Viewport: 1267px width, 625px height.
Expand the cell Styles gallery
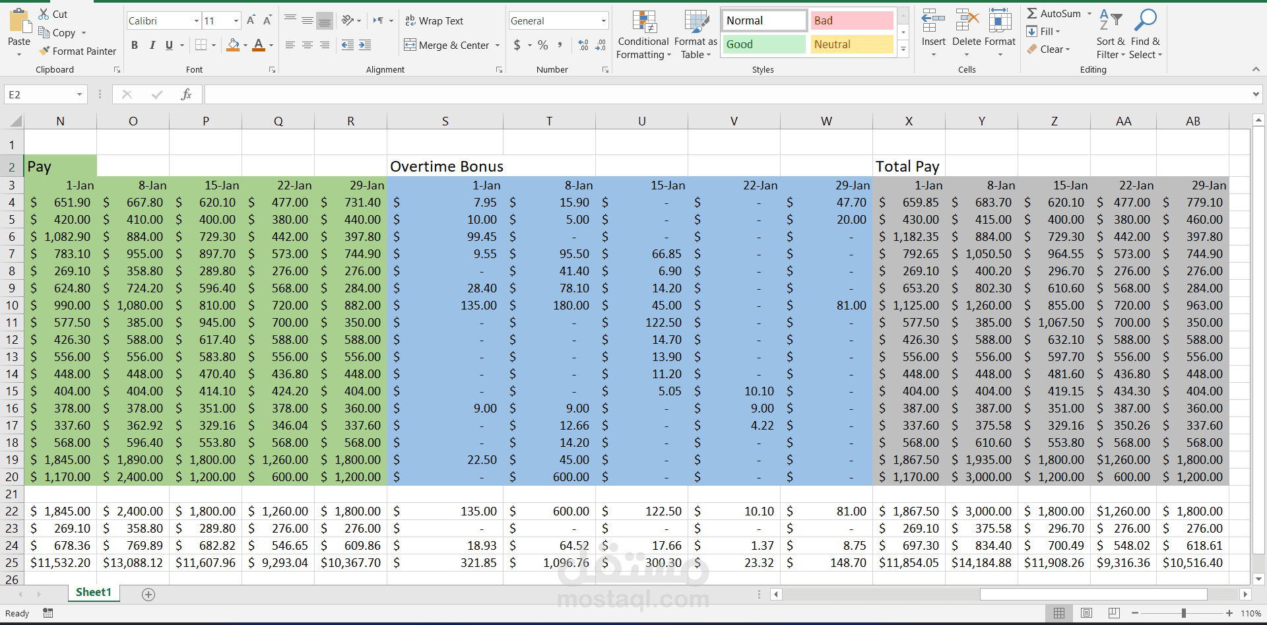pos(903,50)
